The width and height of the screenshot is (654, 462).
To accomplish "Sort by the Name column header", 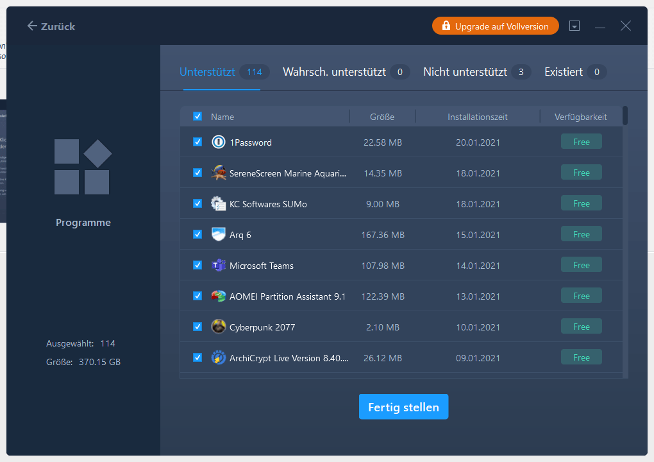I will pyautogui.click(x=222, y=117).
